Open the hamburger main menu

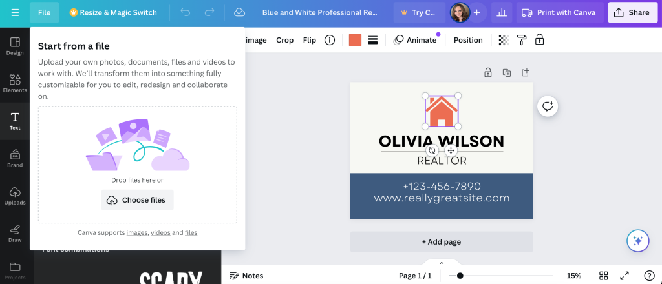[15, 13]
